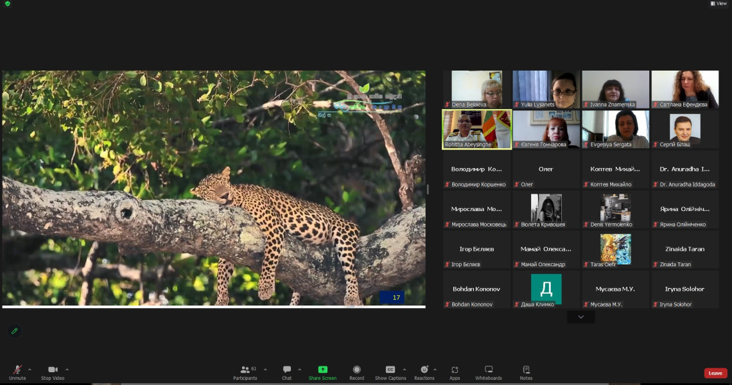The height and width of the screenshot is (385, 732).
Task: Select Ivanna Znamenska's video tile
Action: [x=615, y=89]
